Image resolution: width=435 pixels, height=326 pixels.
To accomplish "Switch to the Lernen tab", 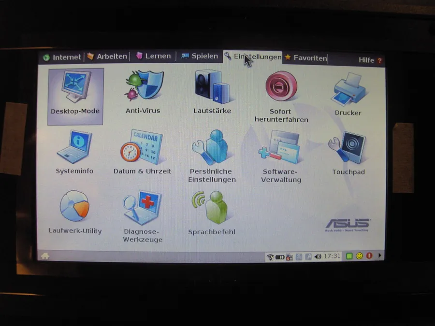I will pyautogui.click(x=153, y=57).
